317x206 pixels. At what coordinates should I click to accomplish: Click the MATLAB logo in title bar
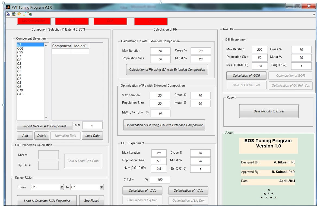pyautogui.click(x=8, y=7)
